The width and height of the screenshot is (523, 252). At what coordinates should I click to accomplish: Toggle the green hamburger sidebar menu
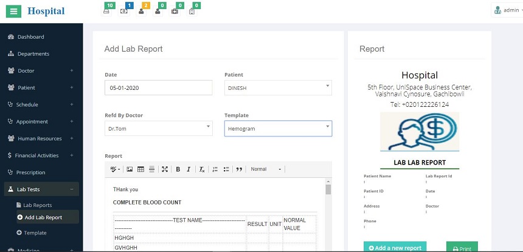[x=13, y=12]
